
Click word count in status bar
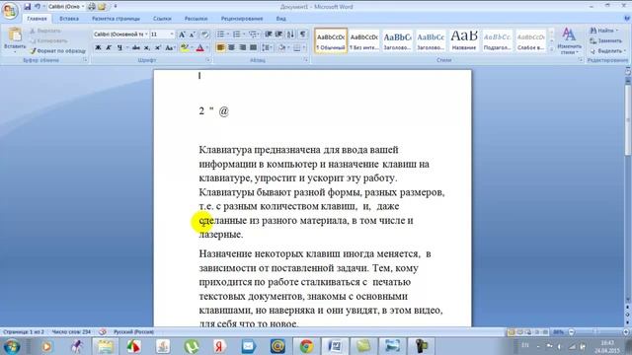coord(71,332)
